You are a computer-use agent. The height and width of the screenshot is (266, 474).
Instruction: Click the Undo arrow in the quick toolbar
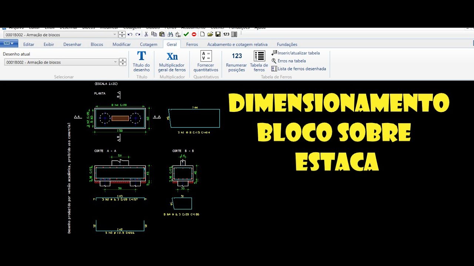click(130, 34)
